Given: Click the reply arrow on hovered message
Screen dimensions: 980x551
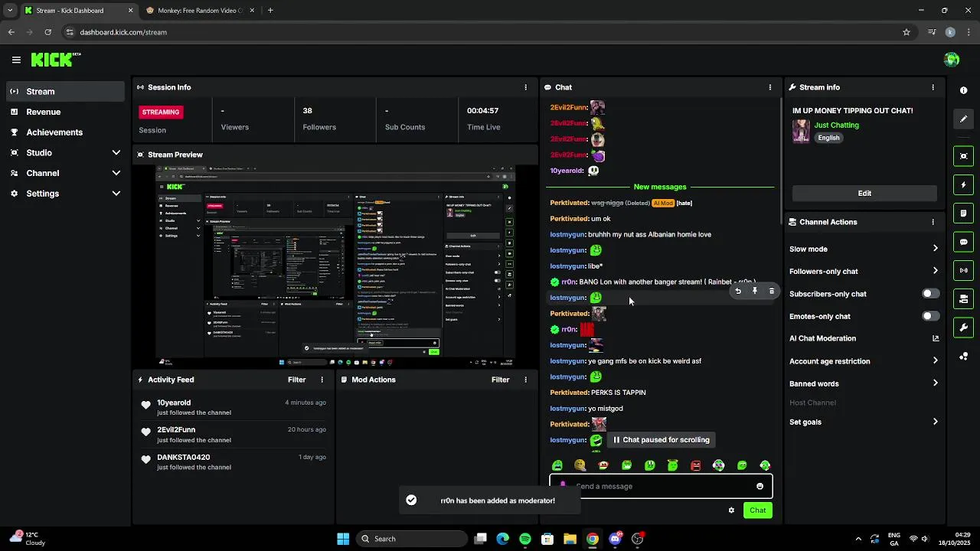Looking at the screenshot, I should tap(738, 291).
